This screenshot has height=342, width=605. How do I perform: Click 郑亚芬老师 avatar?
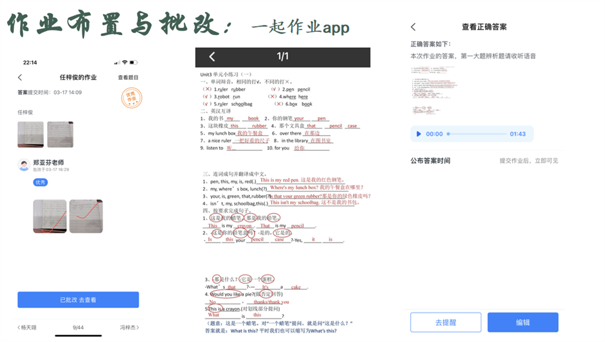(24, 165)
